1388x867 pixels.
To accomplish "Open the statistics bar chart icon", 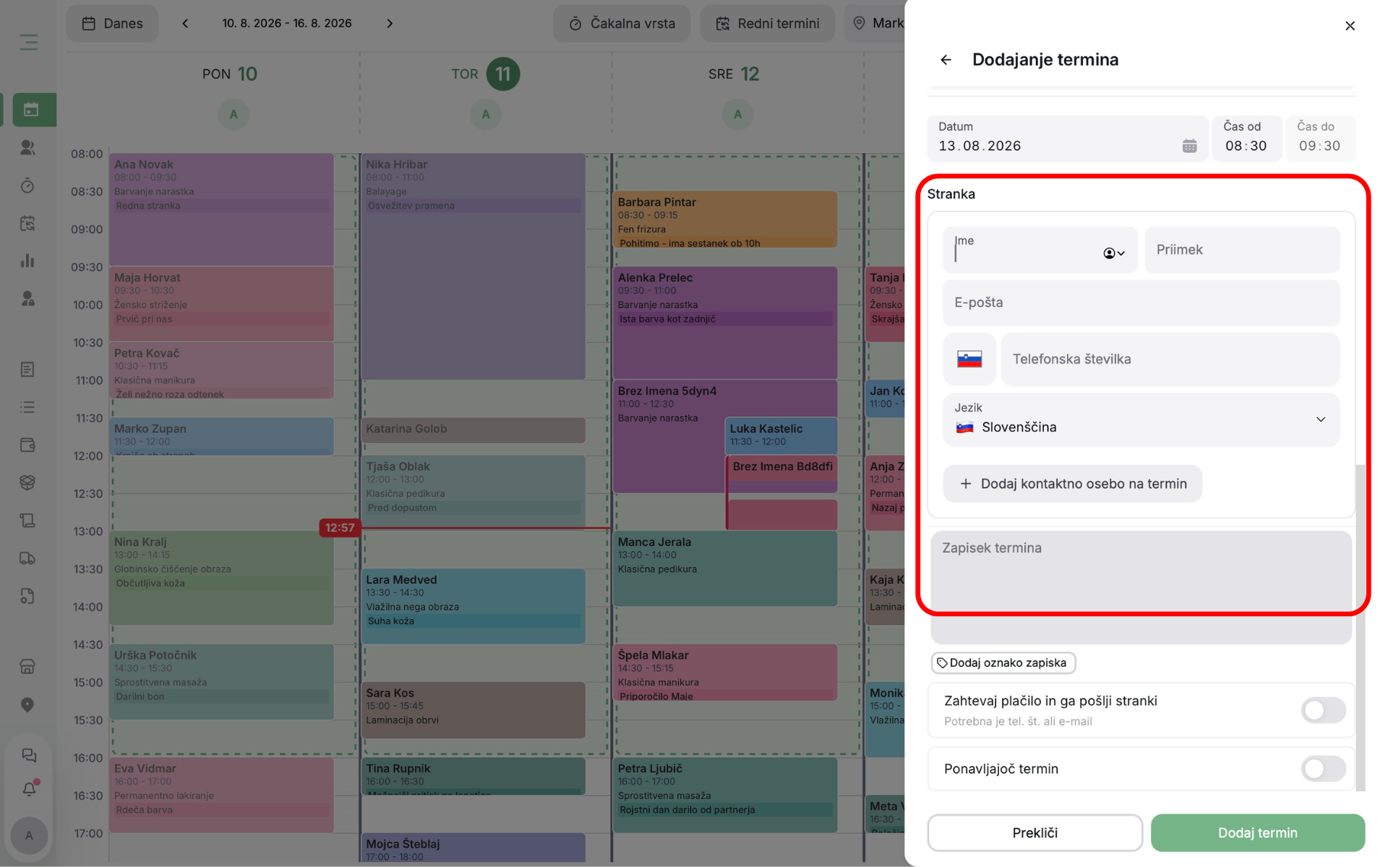I will [x=27, y=261].
